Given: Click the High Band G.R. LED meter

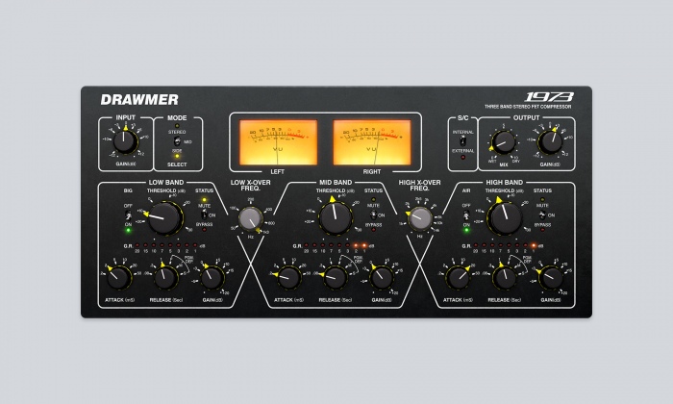Looking at the screenshot, I should point(505,246).
